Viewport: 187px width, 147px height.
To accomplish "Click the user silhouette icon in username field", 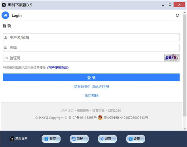I will coord(6,38).
